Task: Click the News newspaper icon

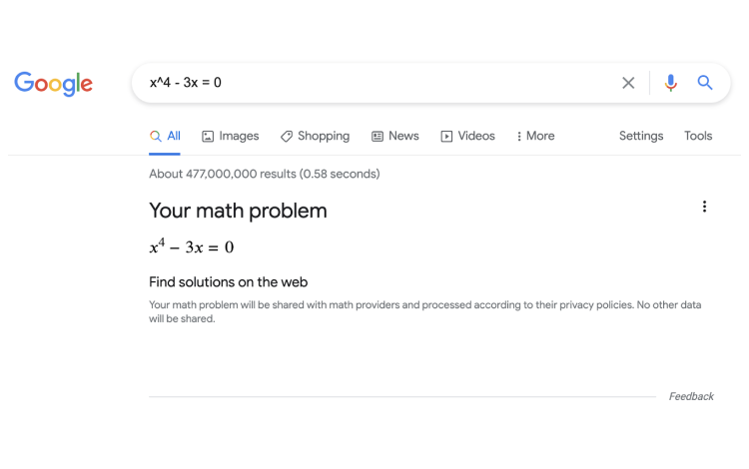Action: (x=377, y=137)
